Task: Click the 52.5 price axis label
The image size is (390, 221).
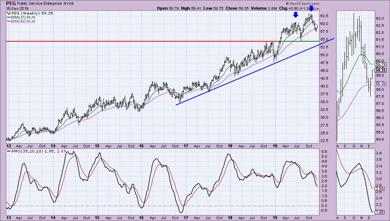Action: coord(324,47)
